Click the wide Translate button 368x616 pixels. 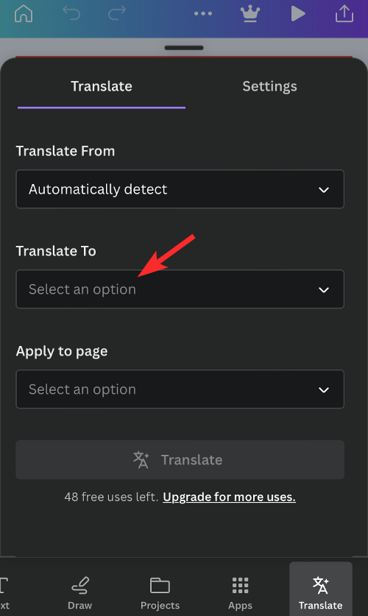tap(180, 460)
